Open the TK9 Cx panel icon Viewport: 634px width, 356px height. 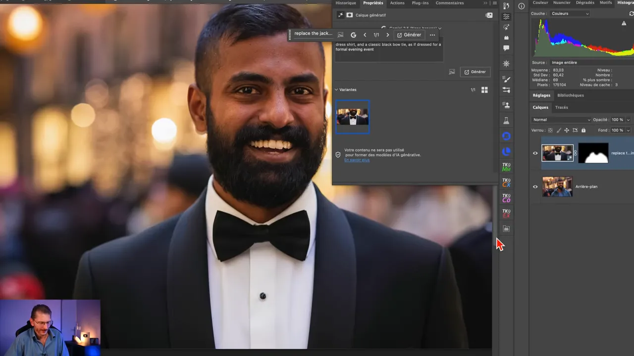coord(506,183)
